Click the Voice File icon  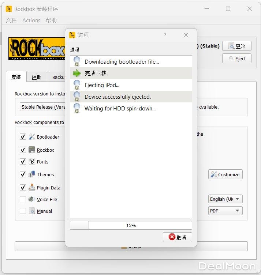(x=32, y=199)
